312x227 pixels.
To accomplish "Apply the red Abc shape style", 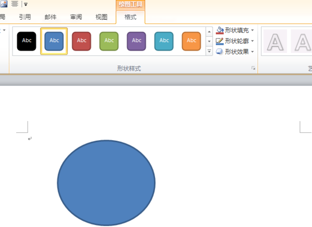I will 82,41.
